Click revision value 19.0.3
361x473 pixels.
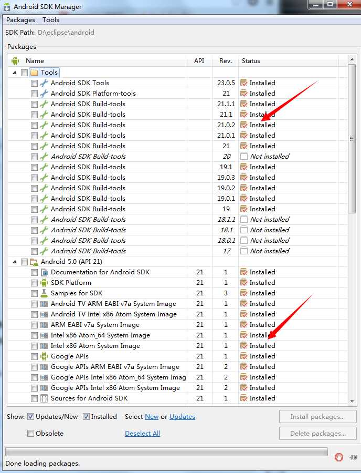(226, 178)
